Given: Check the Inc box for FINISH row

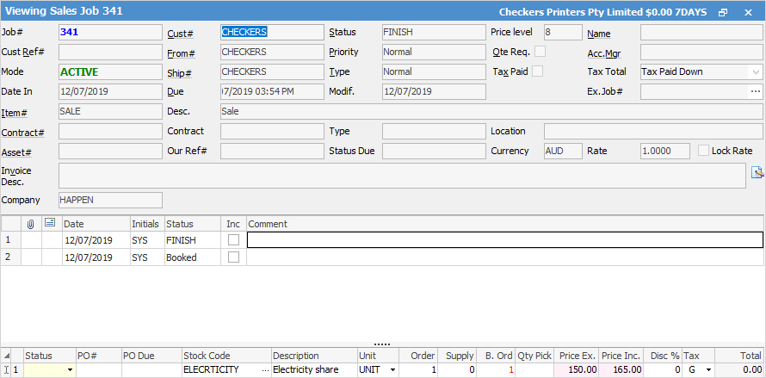Looking at the screenshot, I should 233,240.
